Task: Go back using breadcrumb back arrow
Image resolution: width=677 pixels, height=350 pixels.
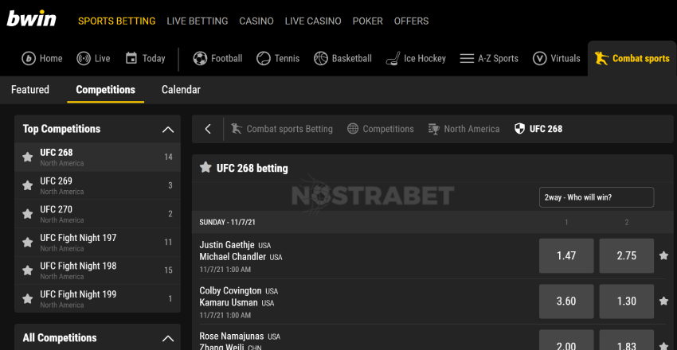Action: [x=208, y=129]
